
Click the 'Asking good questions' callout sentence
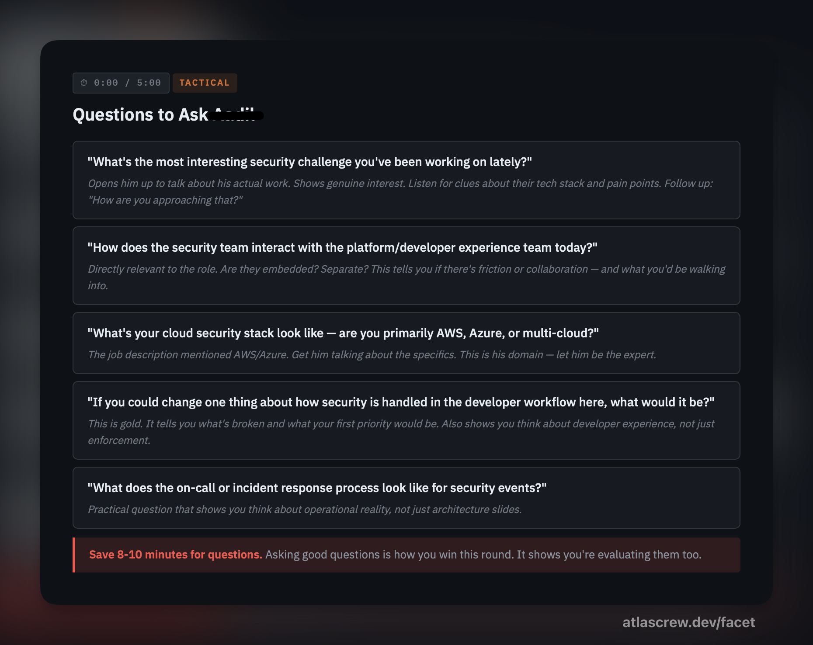pyautogui.click(x=483, y=555)
